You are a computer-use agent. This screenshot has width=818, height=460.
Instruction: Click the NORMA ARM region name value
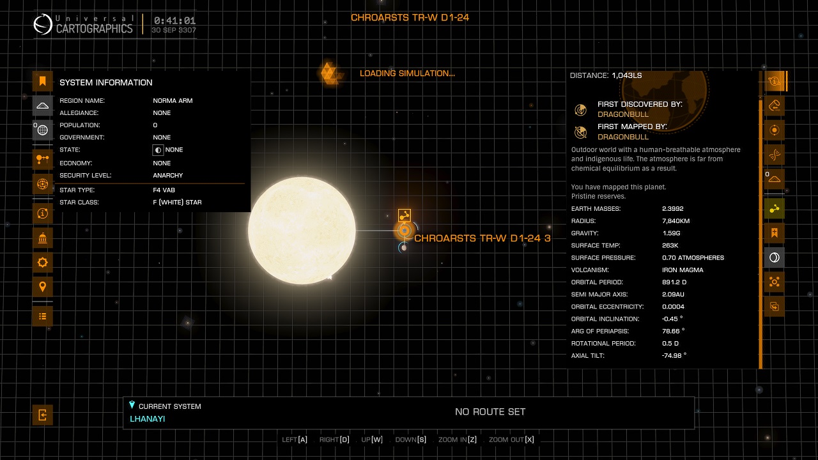pyautogui.click(x=173, y=101)
